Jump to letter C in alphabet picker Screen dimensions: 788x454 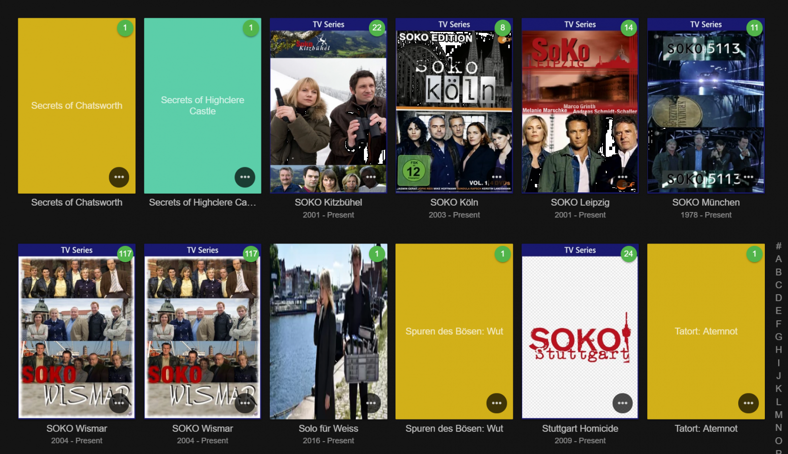pos(779,285)
